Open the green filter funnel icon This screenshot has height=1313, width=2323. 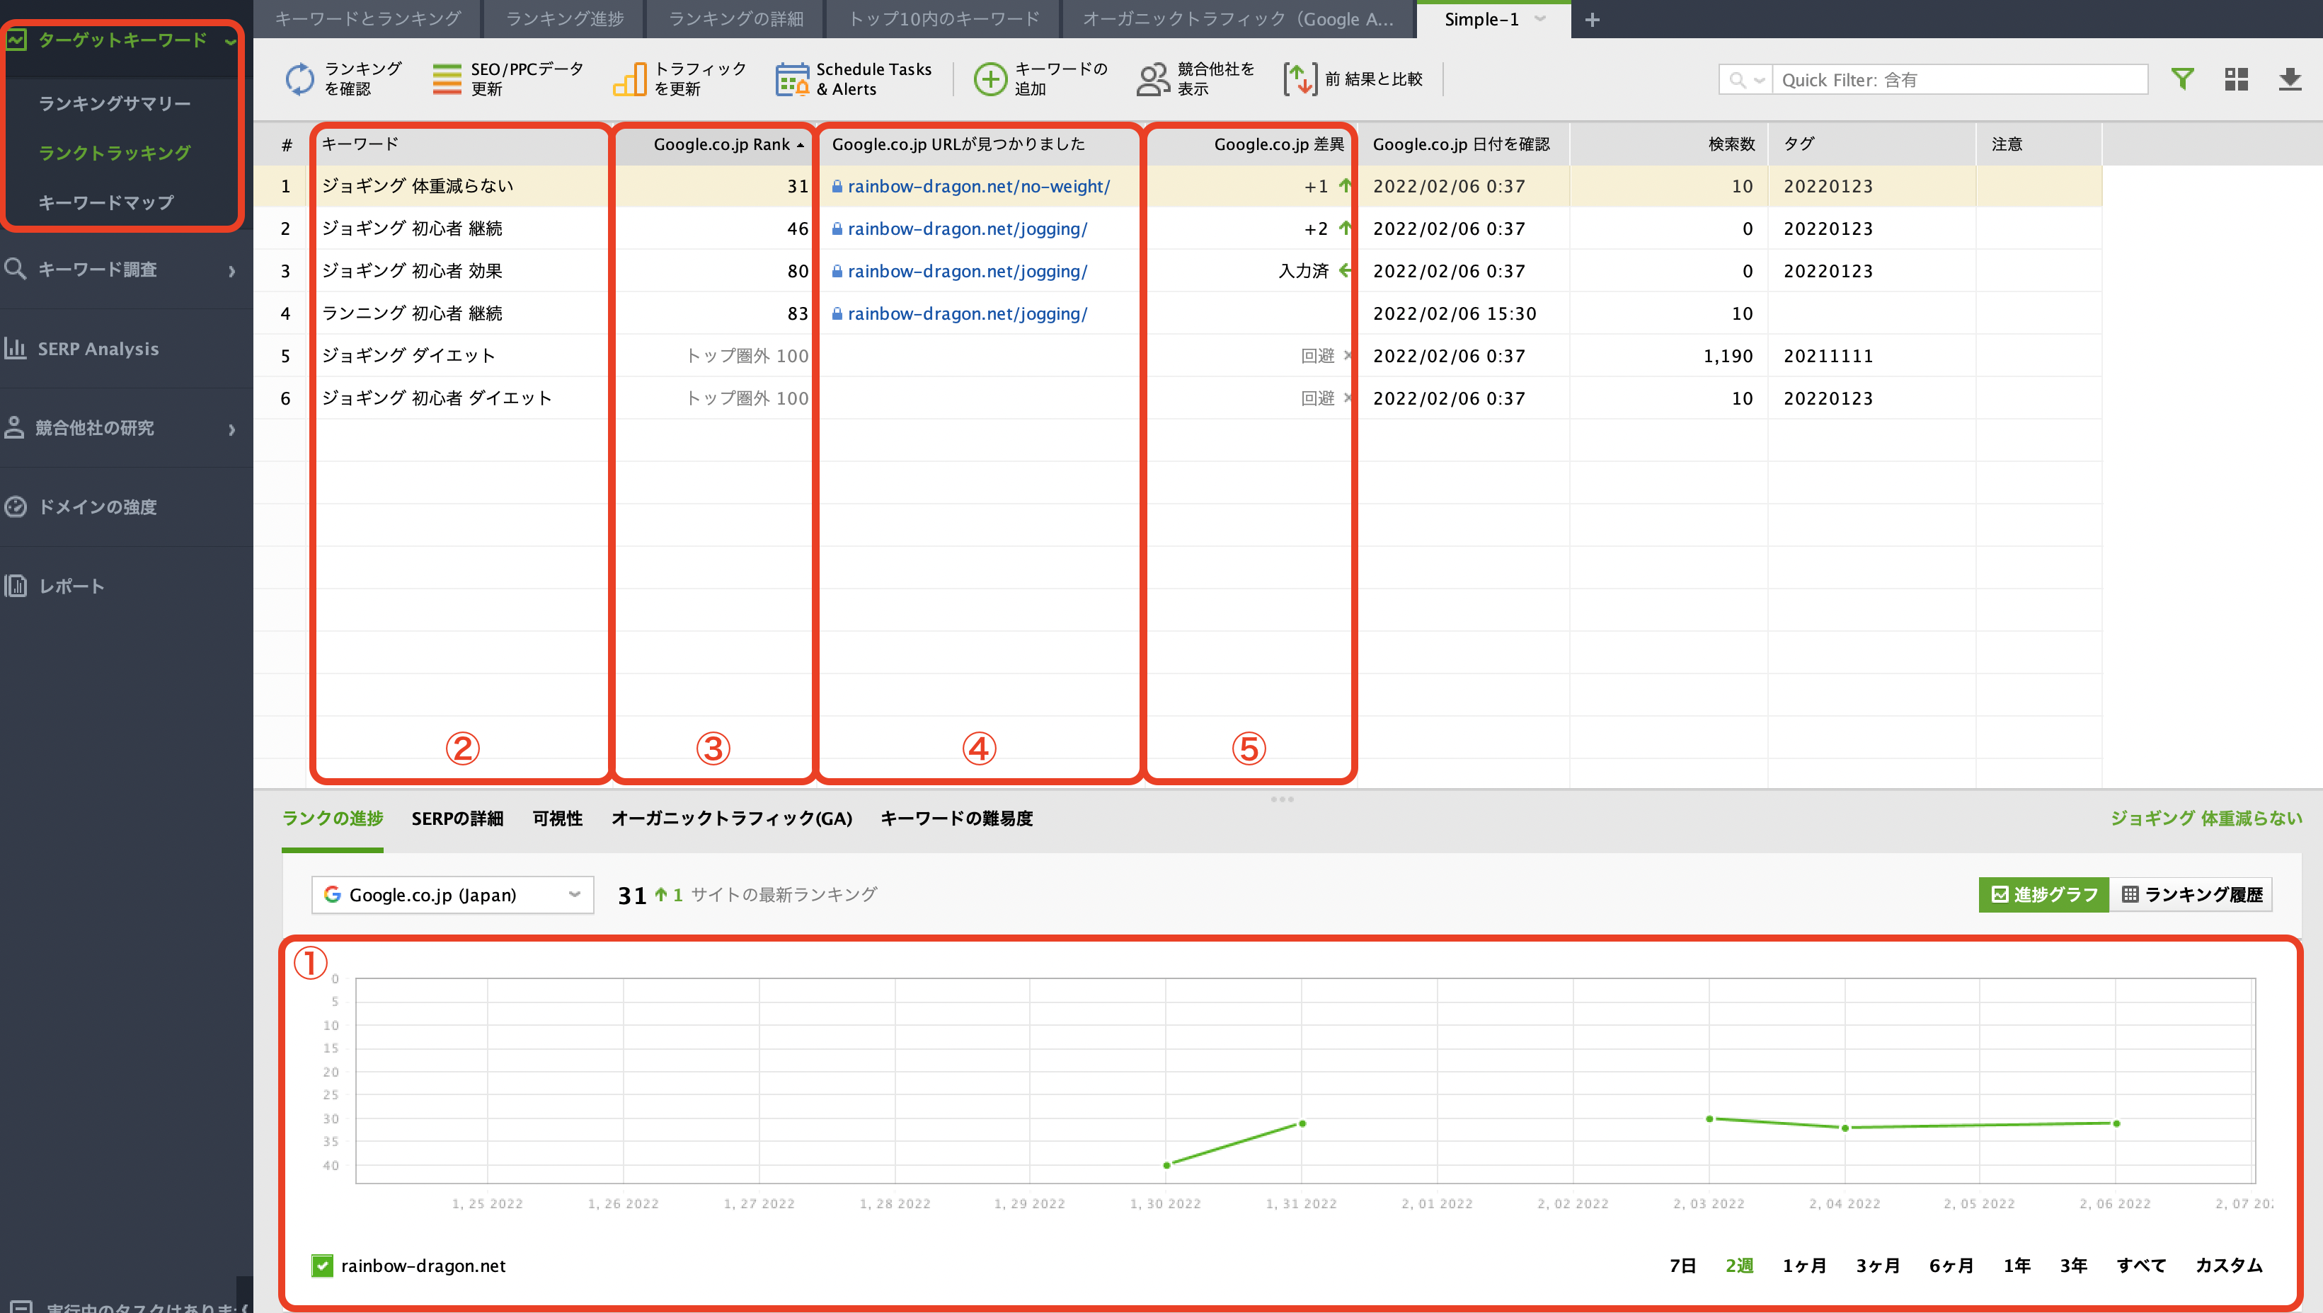tap(2181, 79)
